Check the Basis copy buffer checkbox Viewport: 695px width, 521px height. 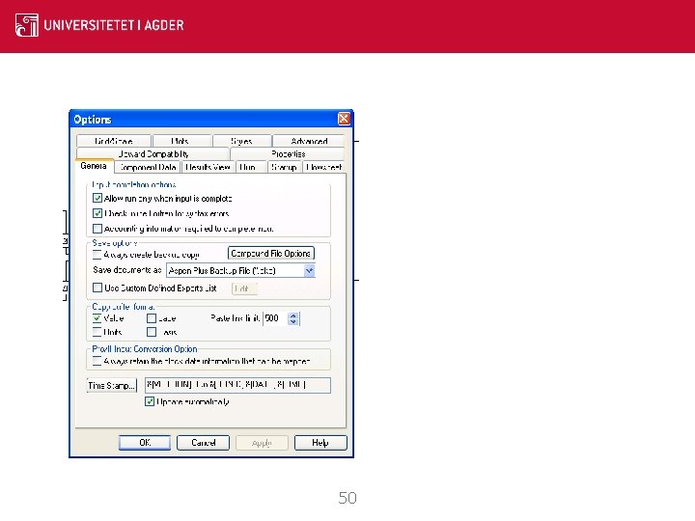tap(152, 332)
